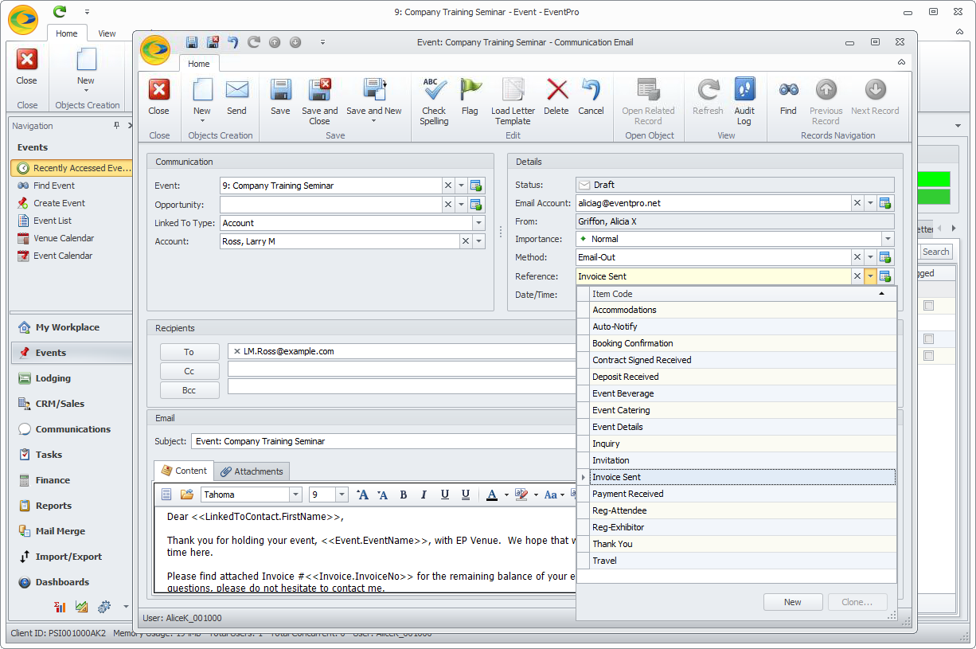Choose Payment Received from the Reference list
The height and width of the screenshot is (649, 976).
(x=744, y=494)
